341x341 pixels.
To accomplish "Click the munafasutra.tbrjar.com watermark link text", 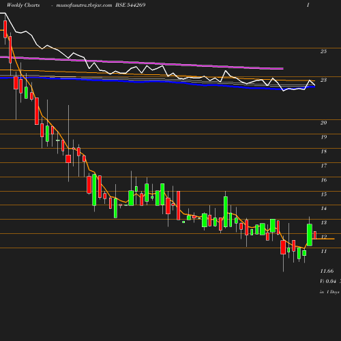I will click(84, 5).
